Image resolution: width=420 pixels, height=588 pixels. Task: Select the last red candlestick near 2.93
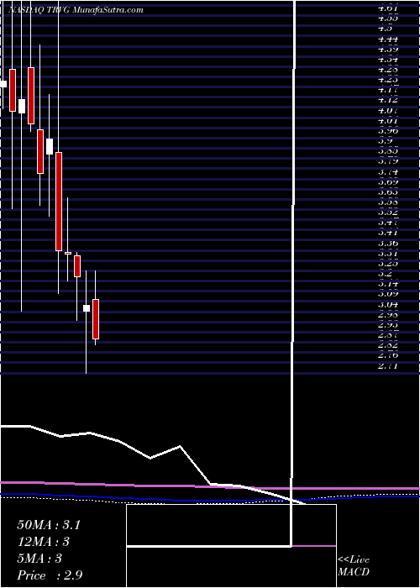pyautogui.click(x=96, y=319)
